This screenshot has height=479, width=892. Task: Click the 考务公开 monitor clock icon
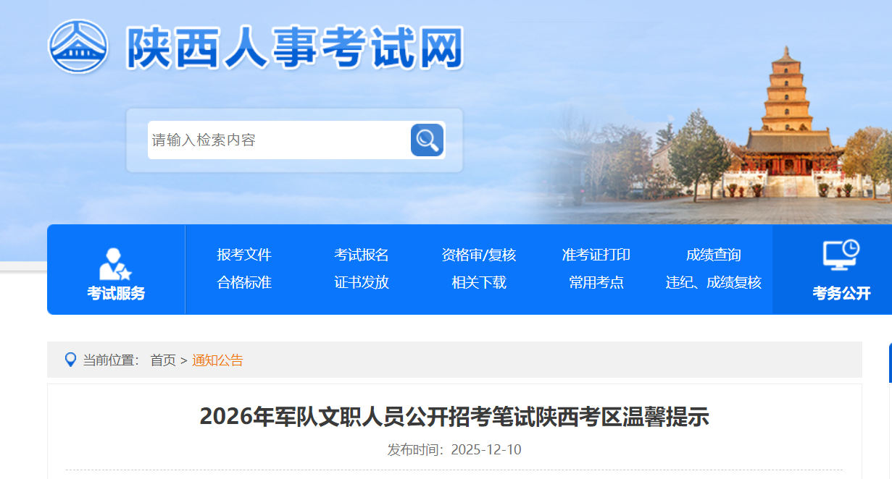[841, 255]
